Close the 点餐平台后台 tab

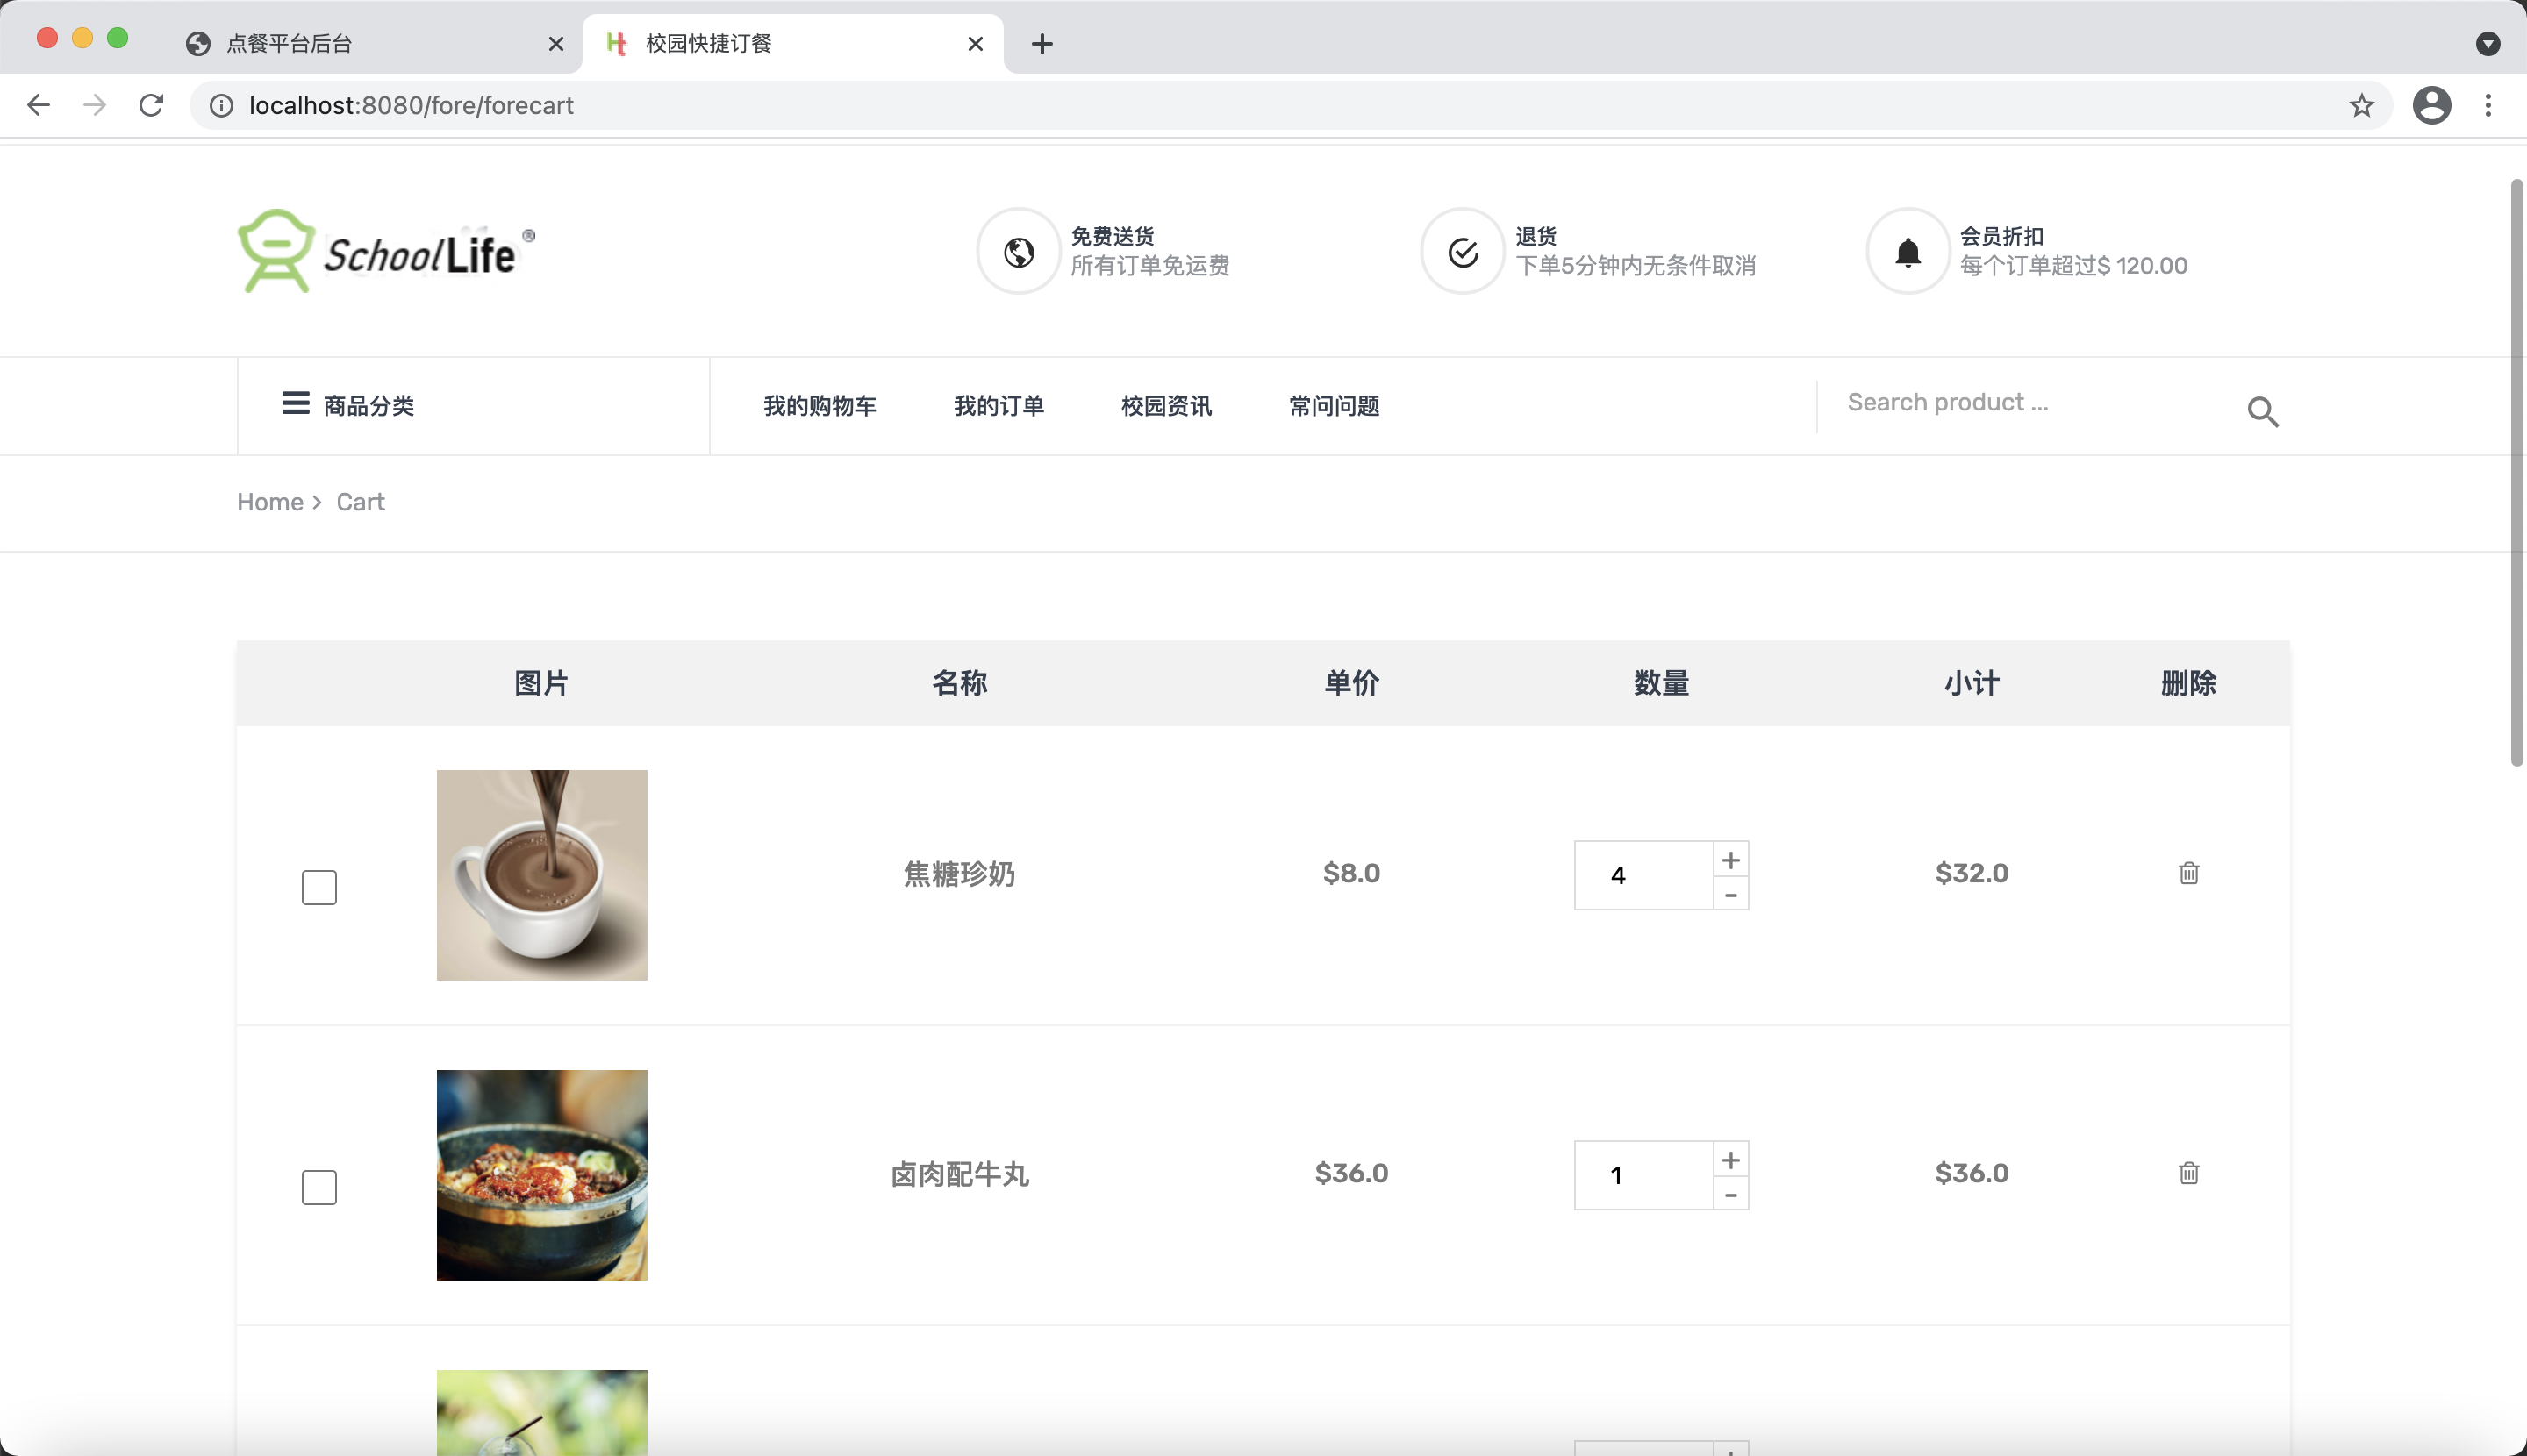pyautogui.click(x=556, y=44)
